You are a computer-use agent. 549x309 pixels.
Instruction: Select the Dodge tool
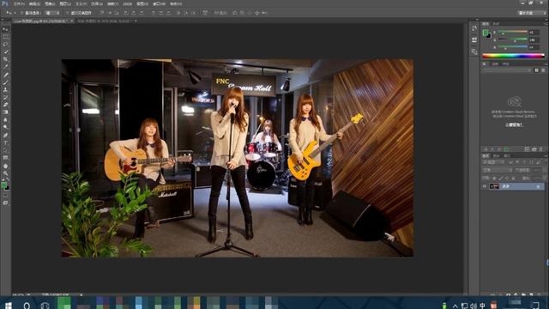(x=6, y=127)
